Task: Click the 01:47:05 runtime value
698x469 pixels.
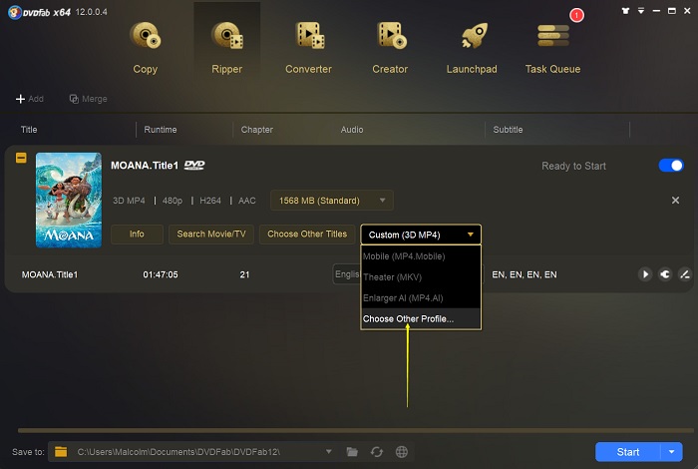Action: 161,274
